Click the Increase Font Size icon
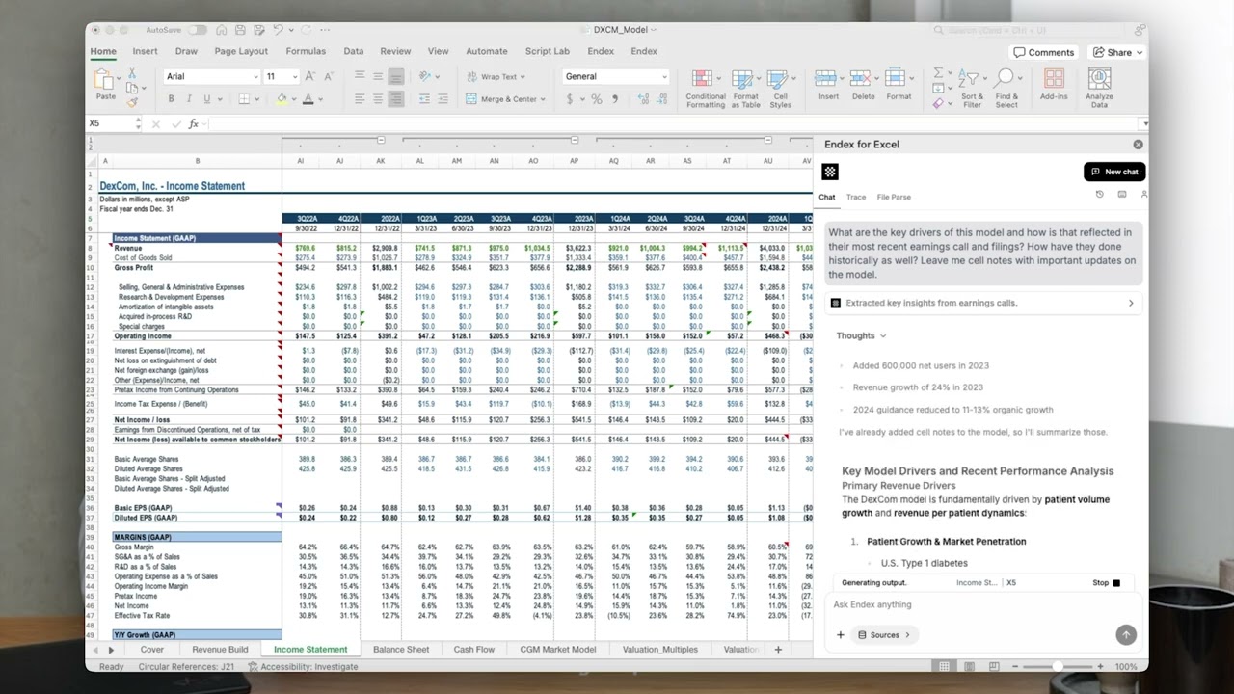Image resolution: width=1234 pixels, height=694 pixels. click(x=309, y=76)
